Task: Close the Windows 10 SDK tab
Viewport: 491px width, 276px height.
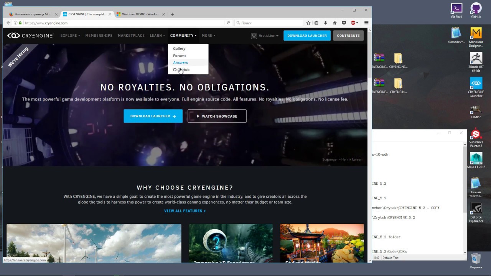Action: [x=163, y=14]
